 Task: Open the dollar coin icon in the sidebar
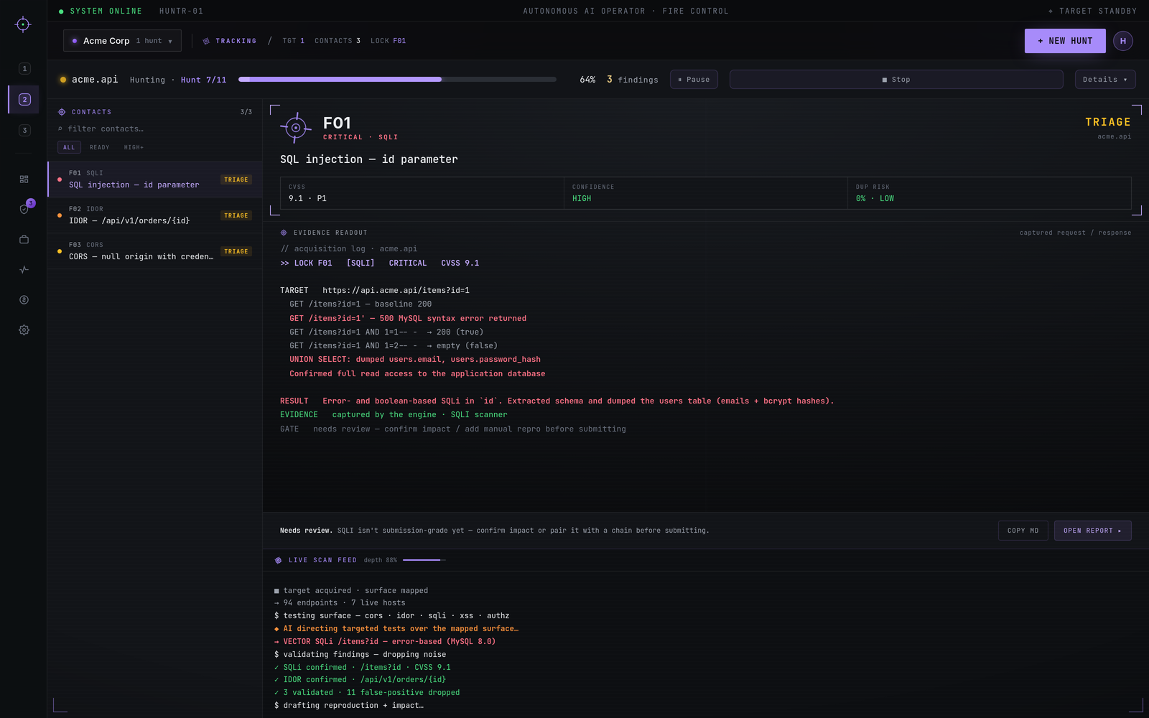tap(24, 300)
